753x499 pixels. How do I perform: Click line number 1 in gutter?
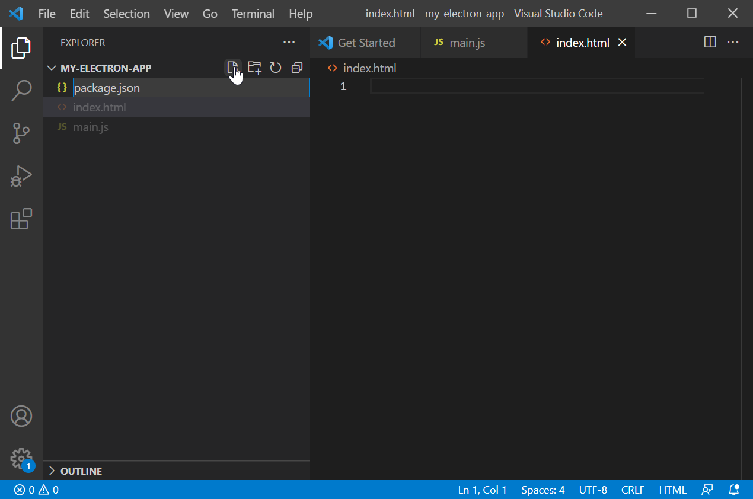point(343,87)
